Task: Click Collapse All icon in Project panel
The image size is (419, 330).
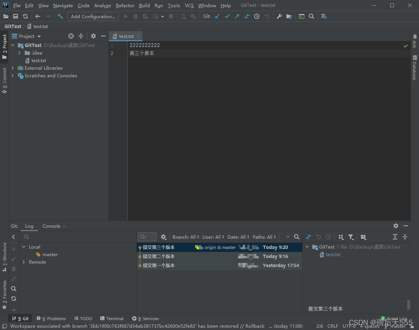Action: click(81, 36)
